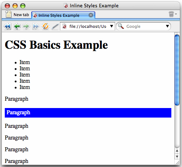Image resolution: width=182 pixels, height=167 pixels.
Task: Open the closed tabs trash icon
Action: [x=171, y=14]
